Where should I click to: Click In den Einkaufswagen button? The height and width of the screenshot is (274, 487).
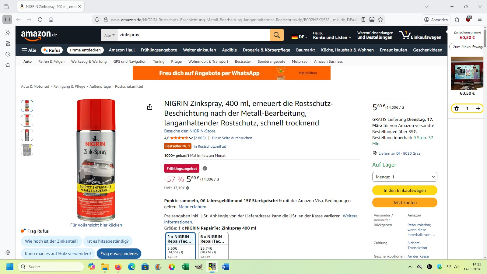tap(405, 190)
